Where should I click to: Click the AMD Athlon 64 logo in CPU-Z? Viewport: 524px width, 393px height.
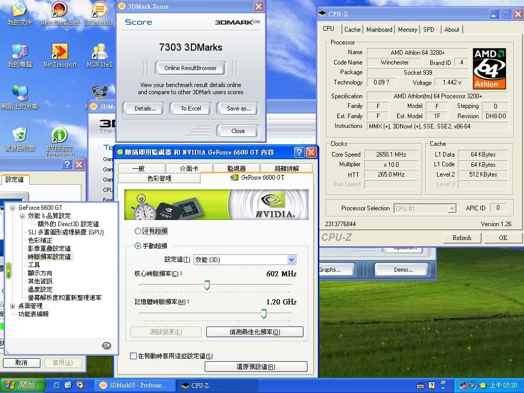click(489, 69)
